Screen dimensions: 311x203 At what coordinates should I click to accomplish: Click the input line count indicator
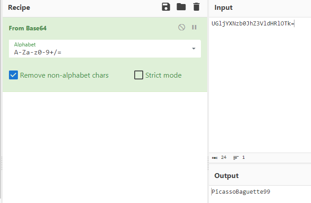click(239, 157)
